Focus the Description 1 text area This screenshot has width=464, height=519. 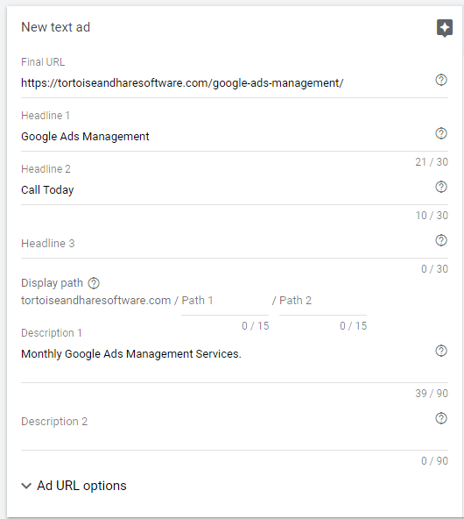click(x=225, y=361)
